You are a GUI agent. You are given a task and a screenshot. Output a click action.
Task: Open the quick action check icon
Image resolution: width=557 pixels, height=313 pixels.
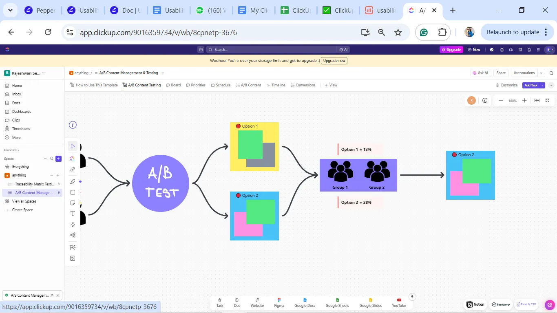(492, 50)
